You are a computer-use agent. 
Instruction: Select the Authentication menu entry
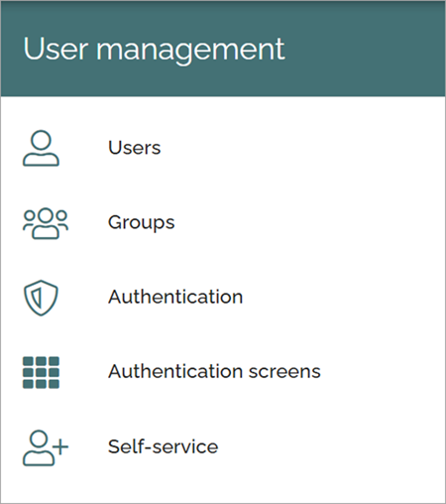pos(175,297)
